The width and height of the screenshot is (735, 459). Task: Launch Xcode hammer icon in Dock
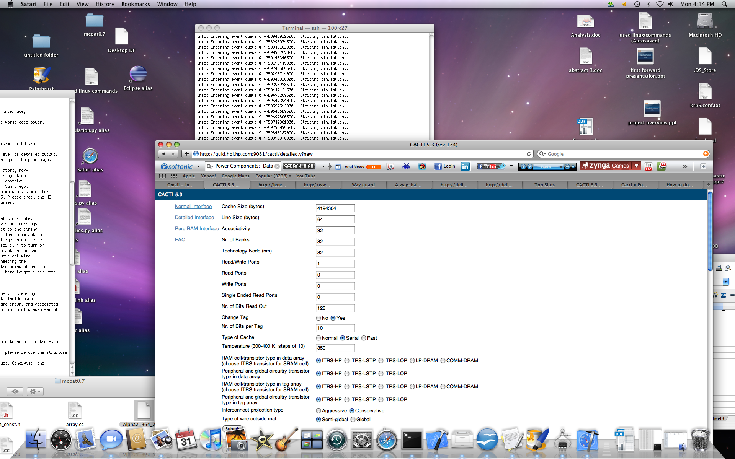[x=437, y=439]
